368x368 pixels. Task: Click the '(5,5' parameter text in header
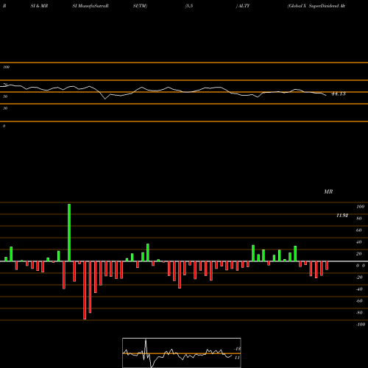pyautogui.click(x=189, y=6)
